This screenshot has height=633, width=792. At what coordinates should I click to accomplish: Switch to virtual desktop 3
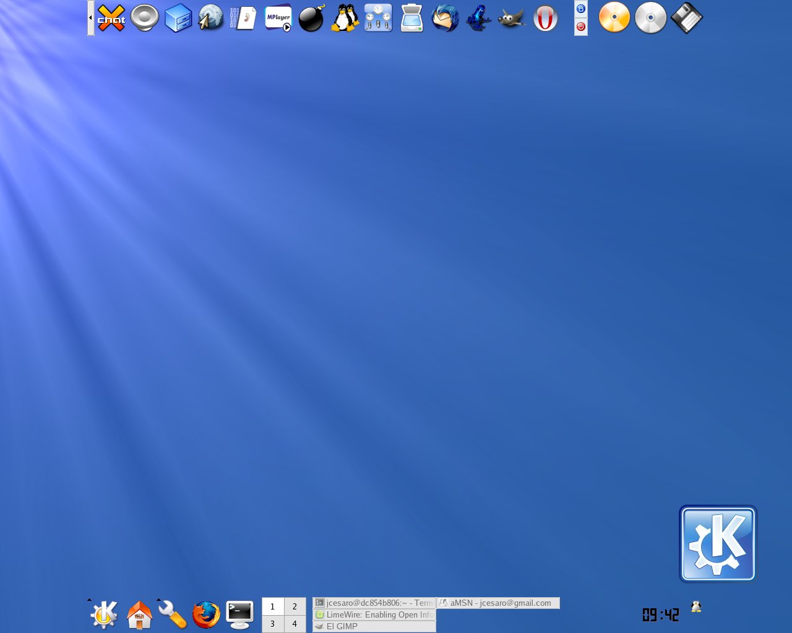pyautogui.click(x=272, y=624)
